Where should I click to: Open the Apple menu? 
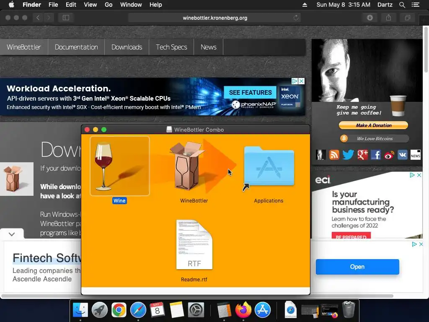11,5
